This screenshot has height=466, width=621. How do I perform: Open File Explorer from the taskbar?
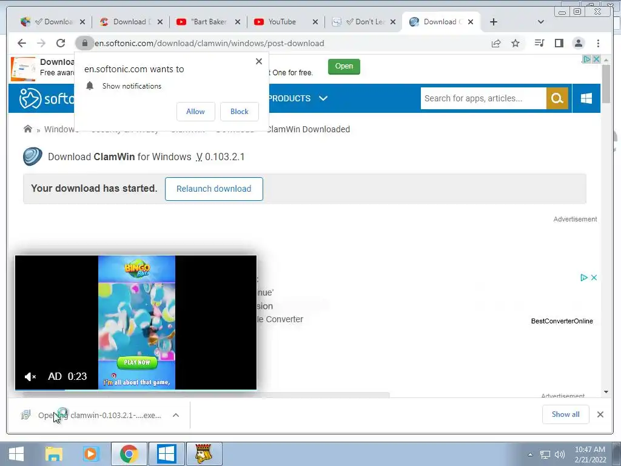[54, 454]
